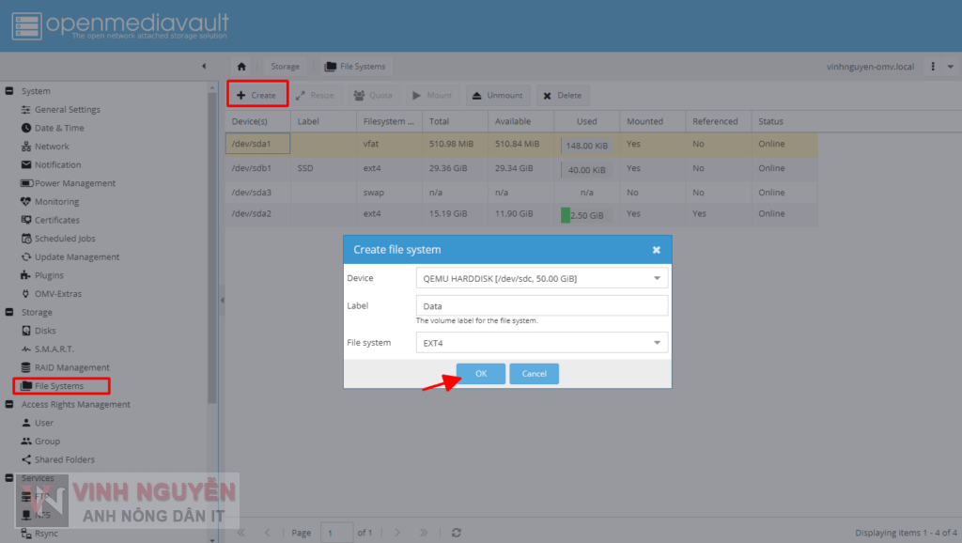Image resolution: width=962 pixels, height=543 pixels.
Task: Collapse the left sidebar with the arrow toggle
Action: (x=204, y=66)
